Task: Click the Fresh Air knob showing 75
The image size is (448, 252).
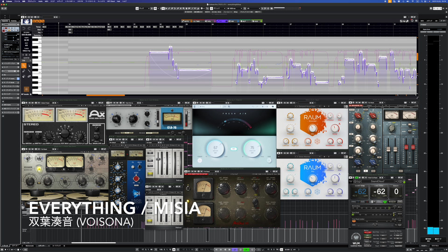Action: tap(252, 148)
